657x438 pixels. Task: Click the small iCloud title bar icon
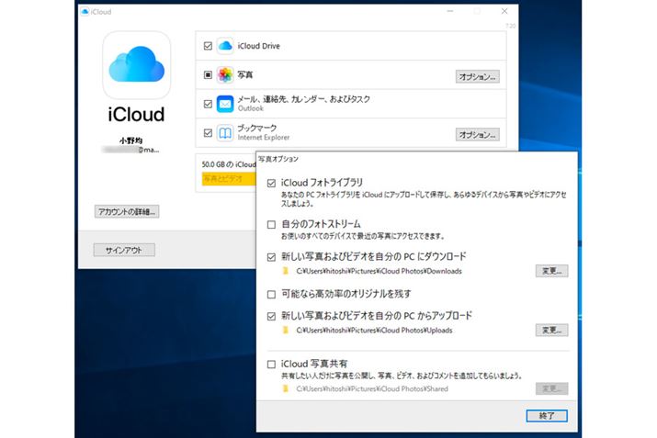85,12
